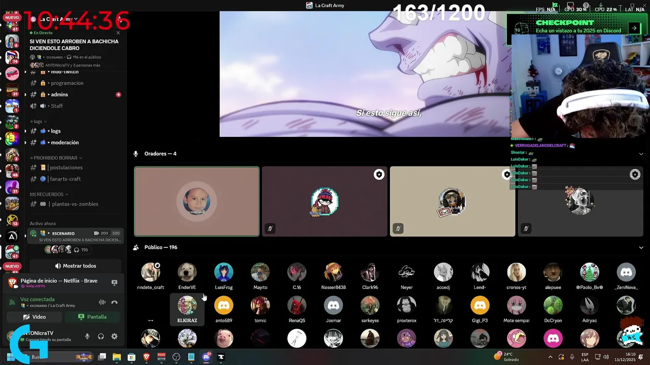Open notification bell in system tray

pyautogui.click(x=642, y=357)
